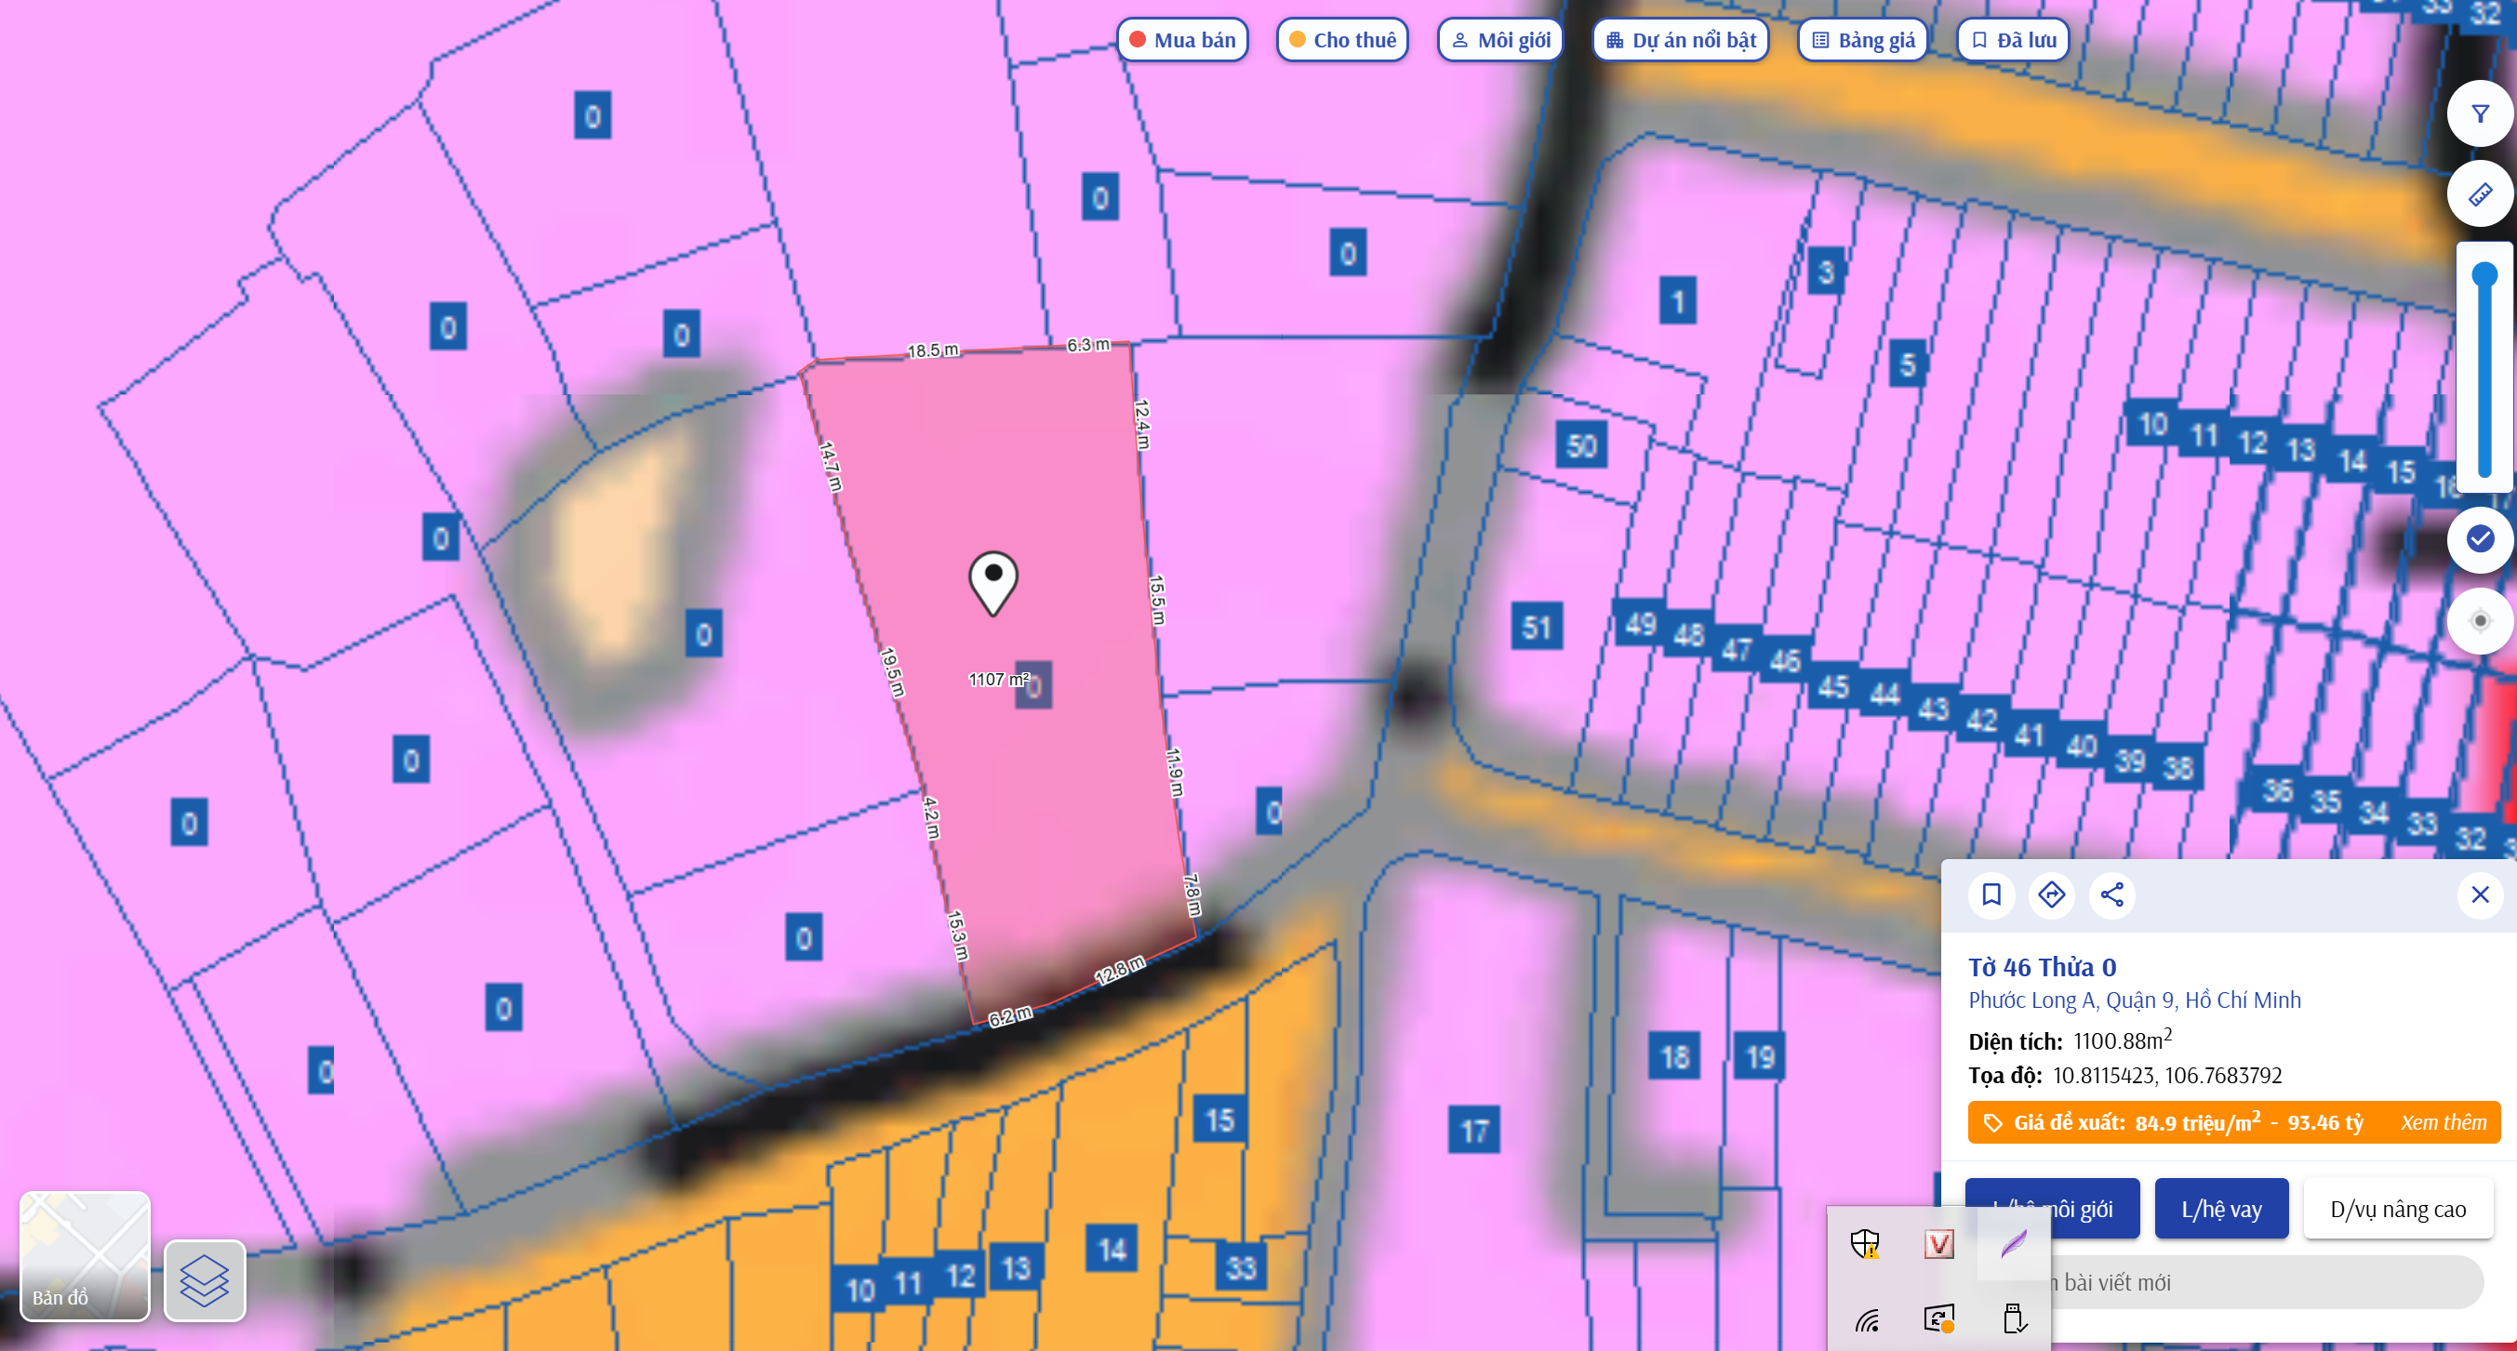Screen dimensions: 2517x1351
Task: Open the wireless signal tray icon
Action: [x=1865, y=1319]
